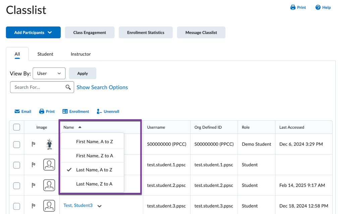Click inside the Search For field
Screen dimensions: 343x214
(37, 87)
